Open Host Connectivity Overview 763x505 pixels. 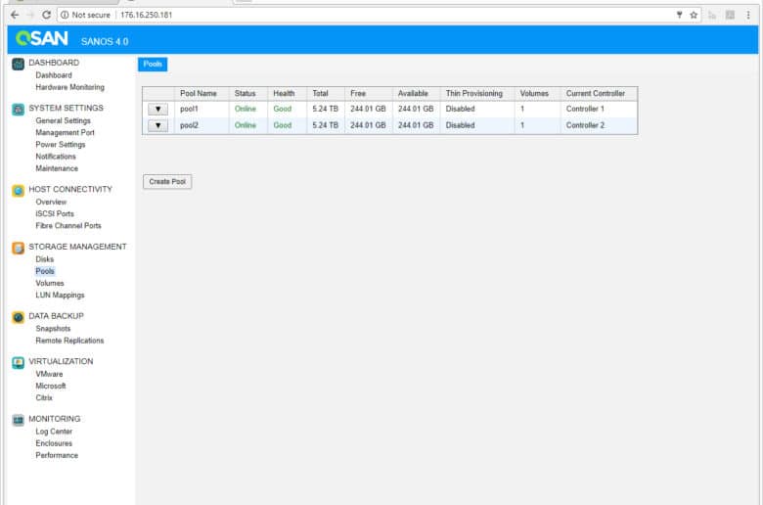click(x=51, y=202)
